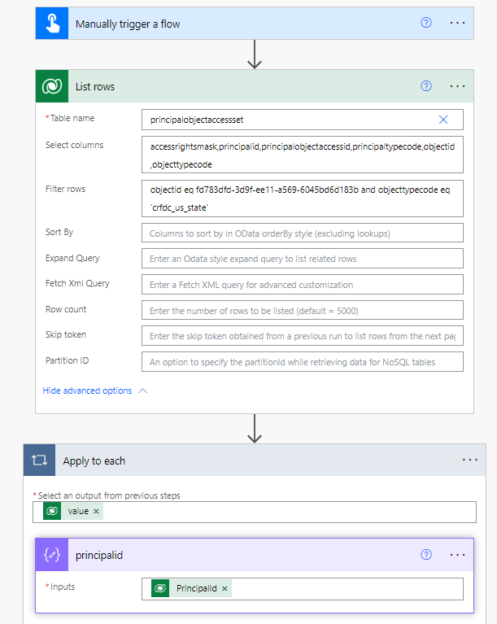Image resolution: width=497 pixels, height=624 pixels.
Task: Click the Expand Query label
Action: click(x=72, y=258)
